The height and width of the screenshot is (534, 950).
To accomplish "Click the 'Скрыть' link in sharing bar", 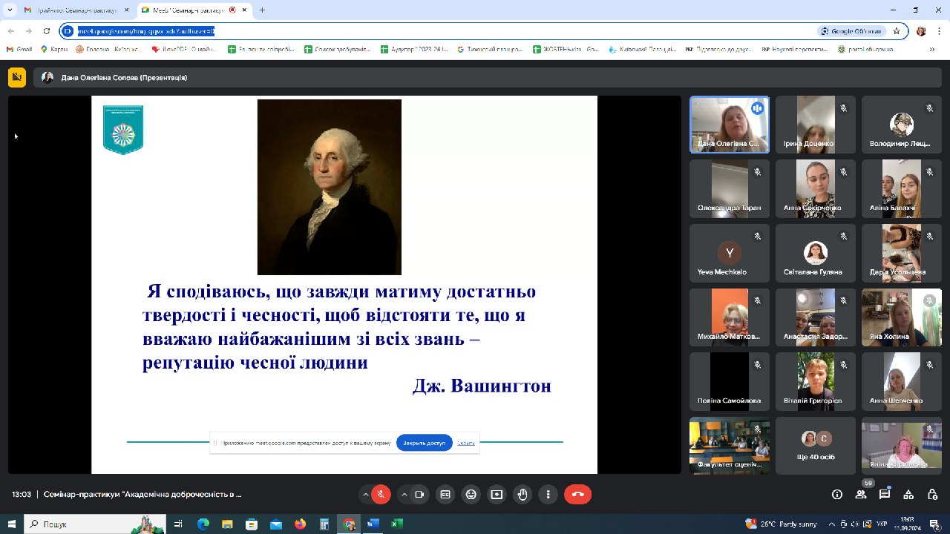I will 466,443.
